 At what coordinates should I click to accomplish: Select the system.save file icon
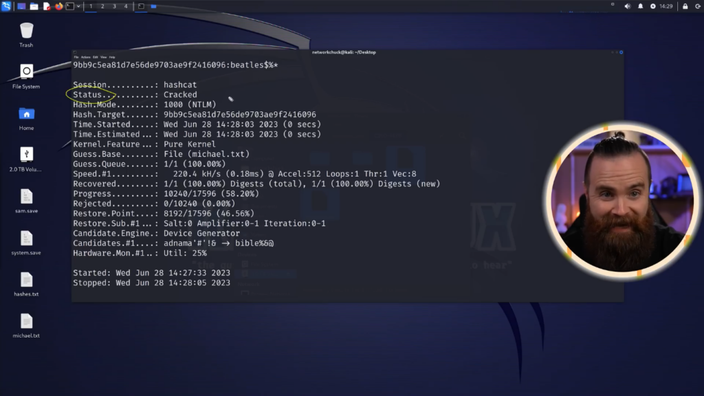[x=26, y=243]
